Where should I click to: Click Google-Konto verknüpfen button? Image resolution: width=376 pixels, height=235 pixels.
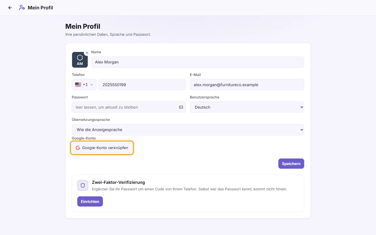(102, 148)
